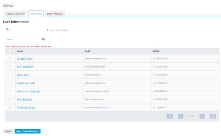Select the checkbox for Thomas Smith

tap(10, 108)
